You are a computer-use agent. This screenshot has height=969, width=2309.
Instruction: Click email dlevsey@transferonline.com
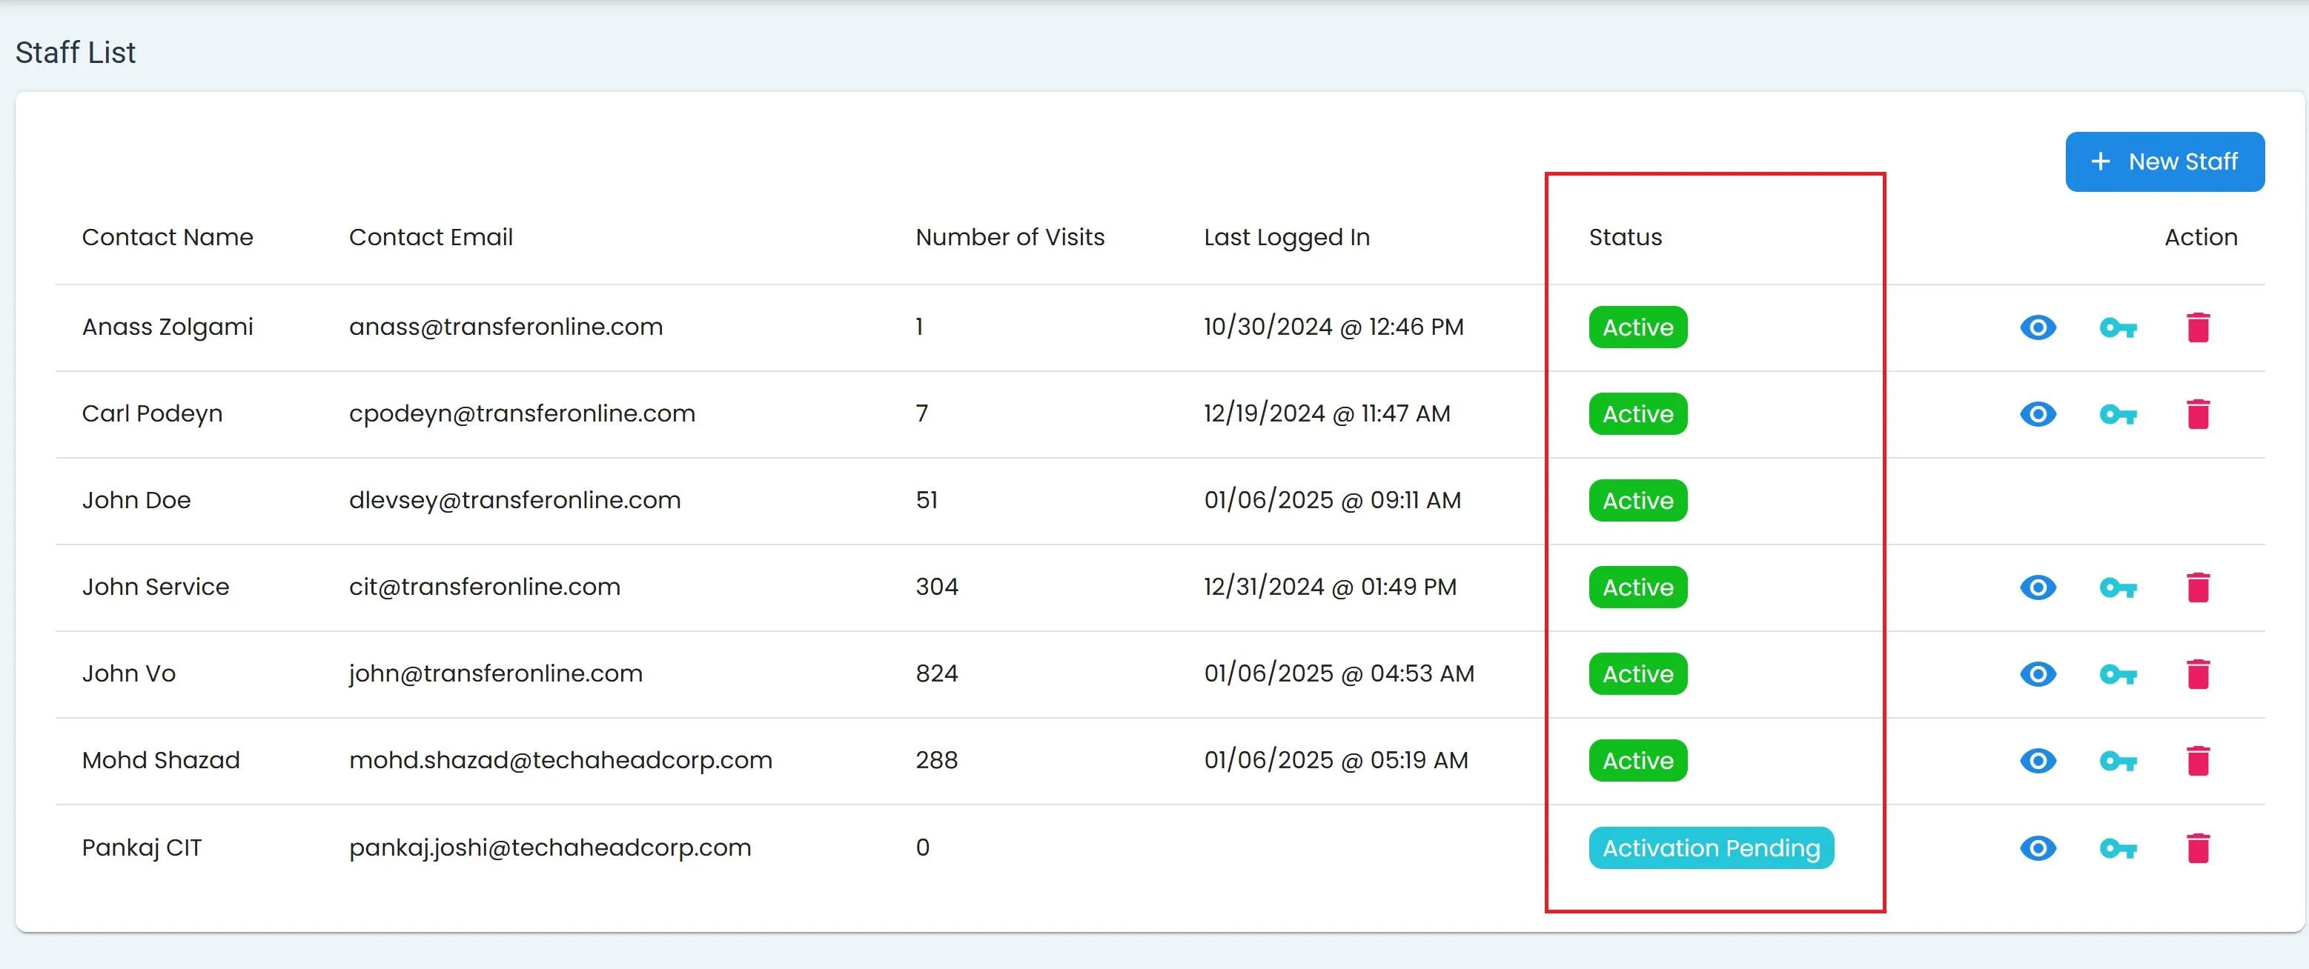pos(514,501)
